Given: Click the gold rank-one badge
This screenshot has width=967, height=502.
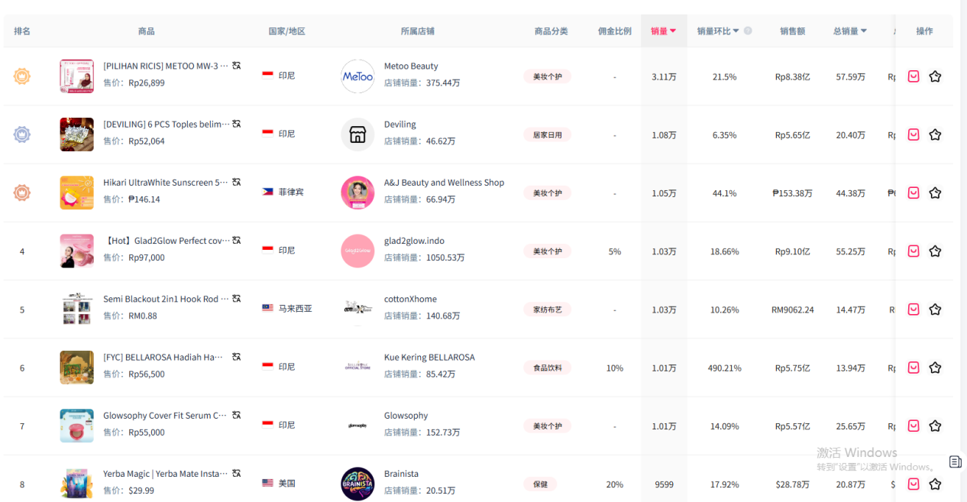Looking at the screenshot, I should point(22,76).
